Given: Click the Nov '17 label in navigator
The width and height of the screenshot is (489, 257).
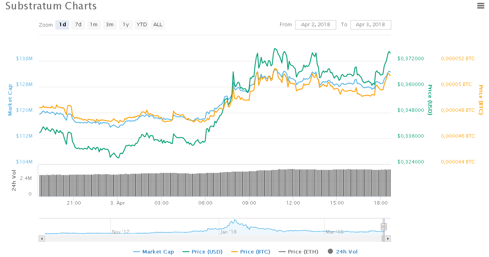Looking at the screenshot, I should pos(120,232).
